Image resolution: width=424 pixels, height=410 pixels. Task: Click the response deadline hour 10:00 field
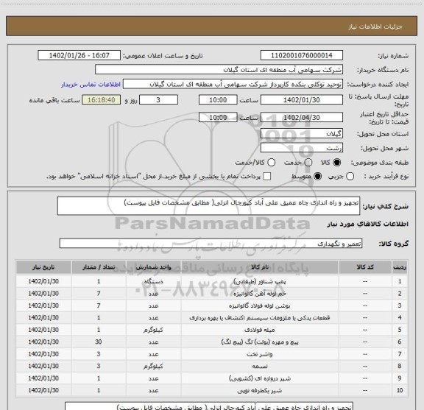point(218,100)
